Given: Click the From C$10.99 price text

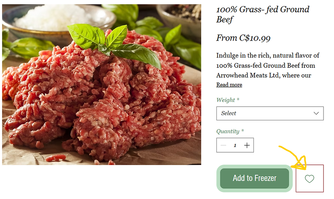Looking at the screenshot, I should click(243, 38).
